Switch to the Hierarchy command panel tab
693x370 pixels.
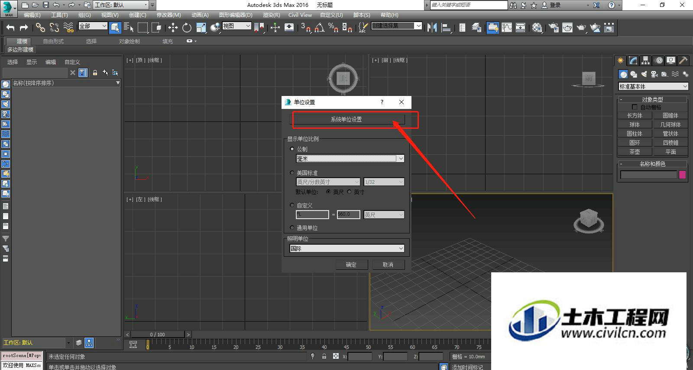[646, 61]
